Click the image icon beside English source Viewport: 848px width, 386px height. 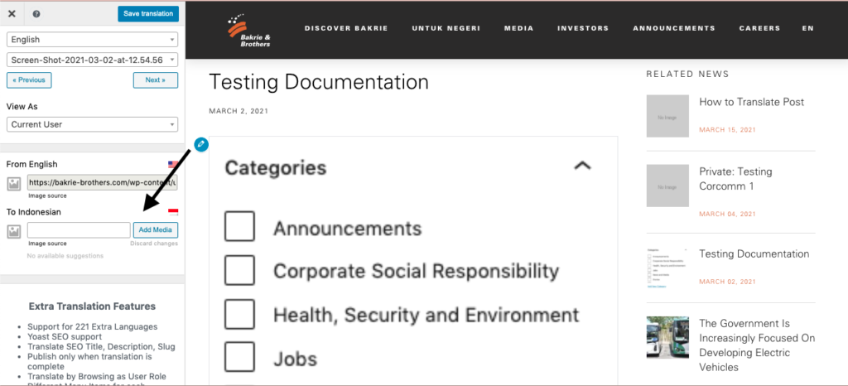pos(14,184)
